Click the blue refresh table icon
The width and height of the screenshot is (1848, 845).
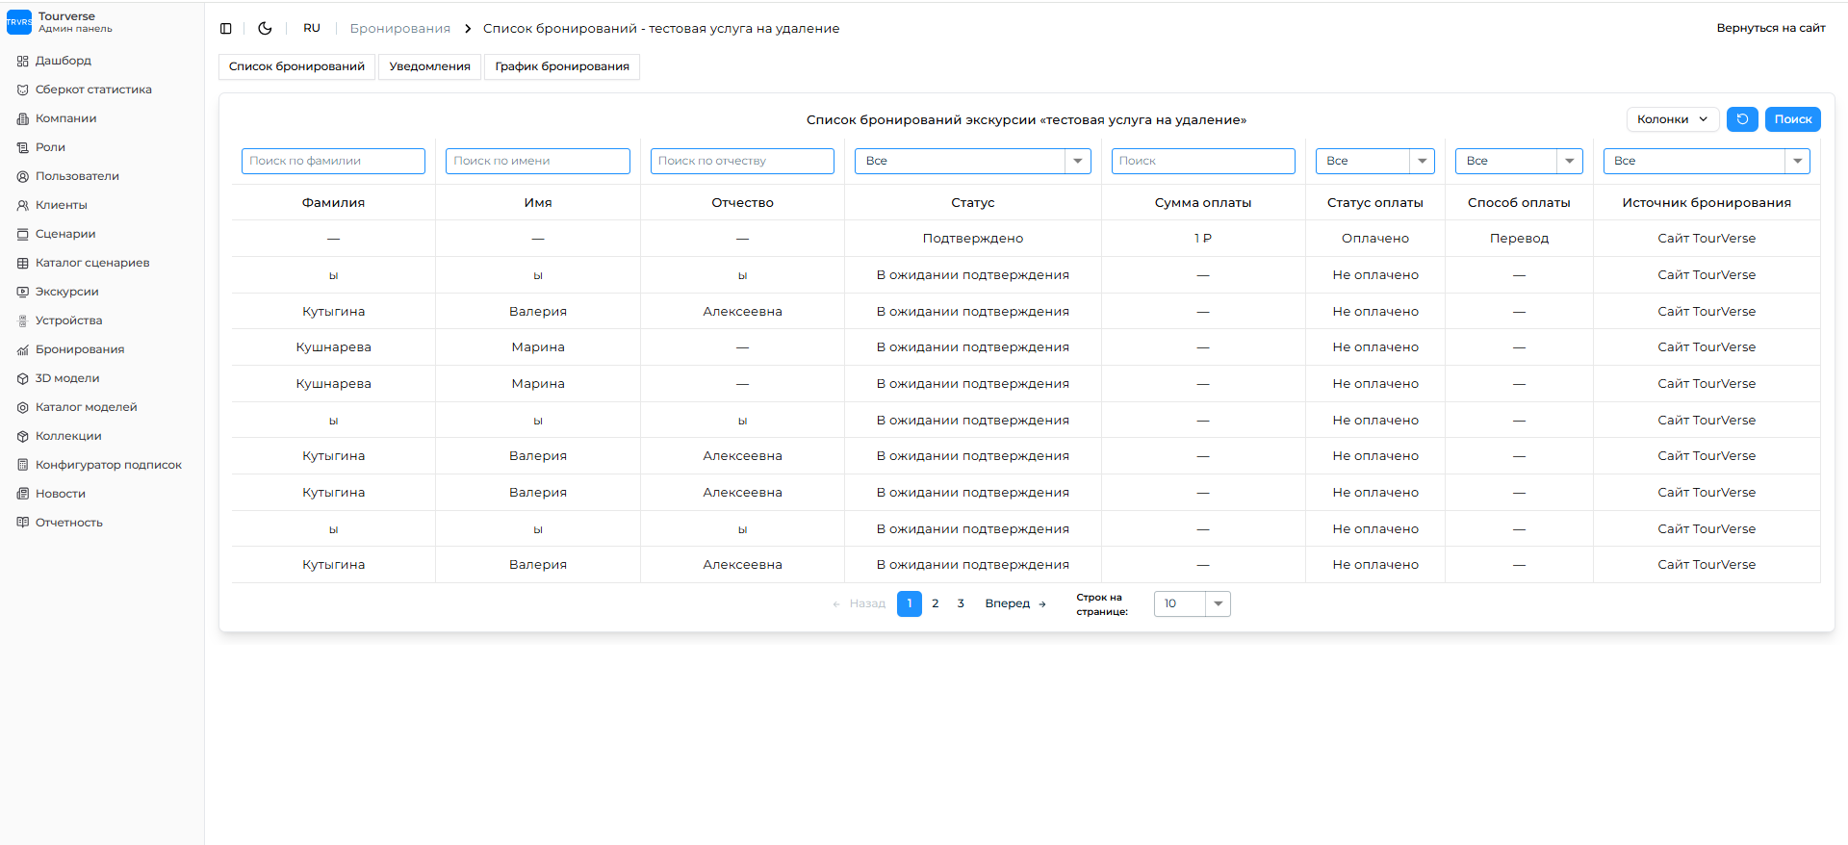point(1742,119)
